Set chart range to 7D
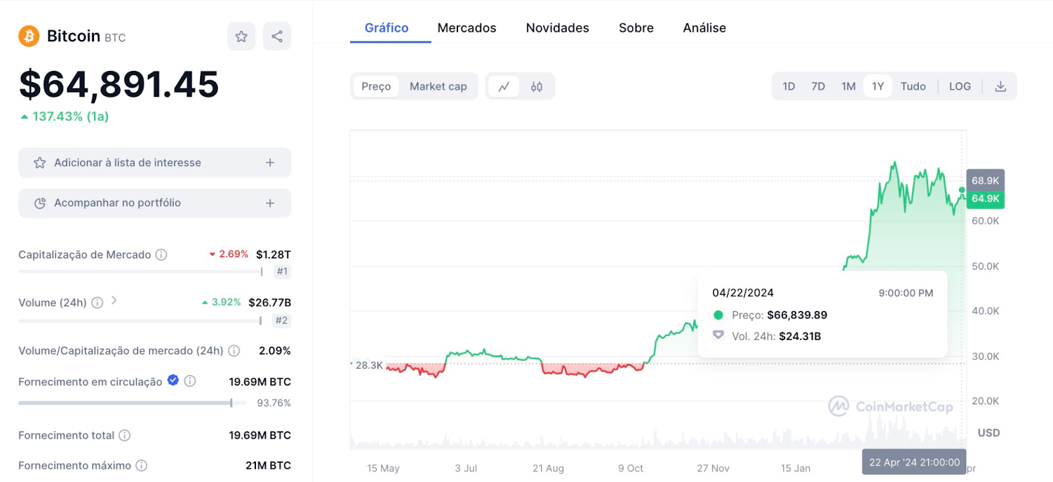Image resolution: width=1053 pixels, height=482 pixels. coord(818,86)
